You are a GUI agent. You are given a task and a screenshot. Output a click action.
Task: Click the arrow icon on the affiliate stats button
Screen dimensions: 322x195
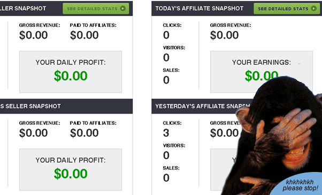tap(313, 9)
